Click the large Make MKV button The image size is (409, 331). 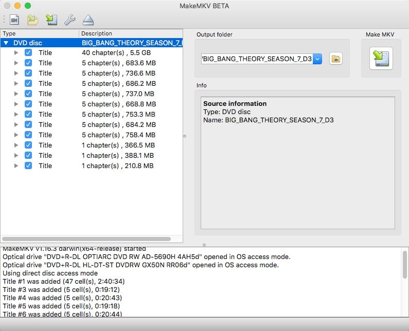(381, 58)
